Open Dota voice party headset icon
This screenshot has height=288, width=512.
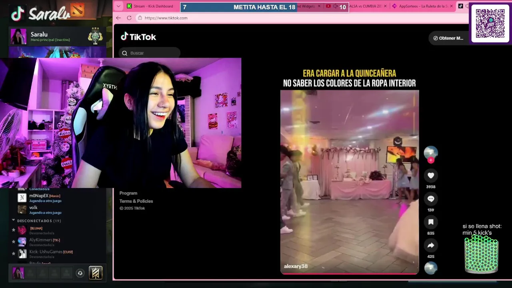click(x=80, y=273)
